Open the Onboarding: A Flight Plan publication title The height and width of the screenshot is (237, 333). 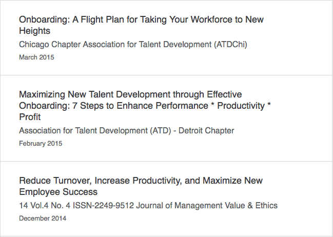141,25
